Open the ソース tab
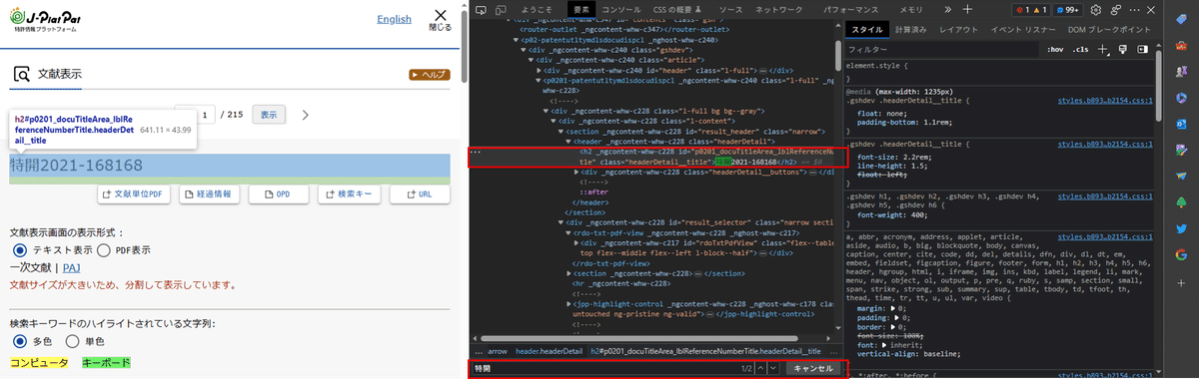 tap(730, 9)
